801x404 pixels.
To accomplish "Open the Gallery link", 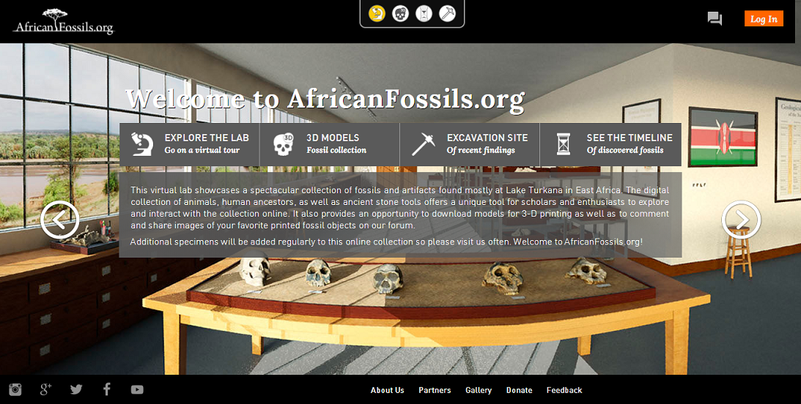I will 479,390.
